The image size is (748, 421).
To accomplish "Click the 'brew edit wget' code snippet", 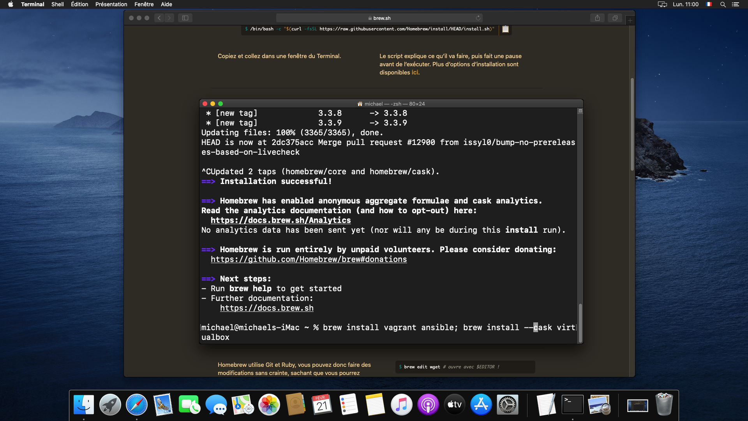I will (x=465, y=367).
